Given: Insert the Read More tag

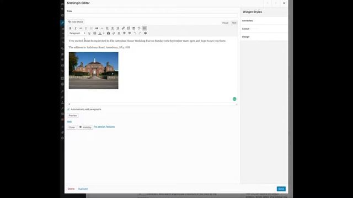Looking at the screenshot, I should [133, 28].
